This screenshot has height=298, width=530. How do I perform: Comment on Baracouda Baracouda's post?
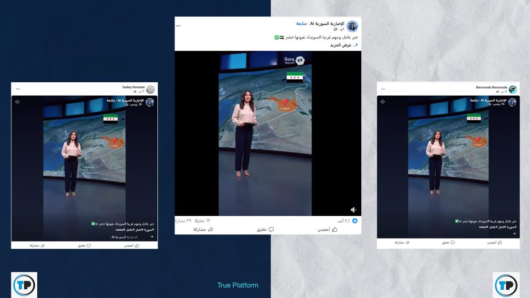[x=447, y=242]
